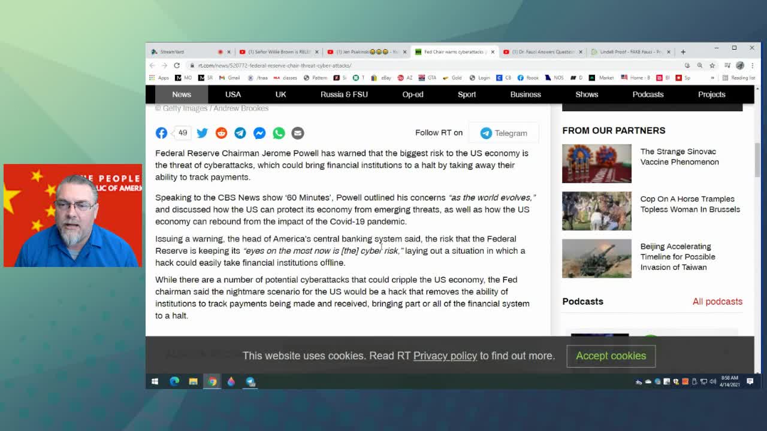The height and width of the screenshot is (431, 767).
Task: Open UK section in RT menu
Action: tap(280, 94)
